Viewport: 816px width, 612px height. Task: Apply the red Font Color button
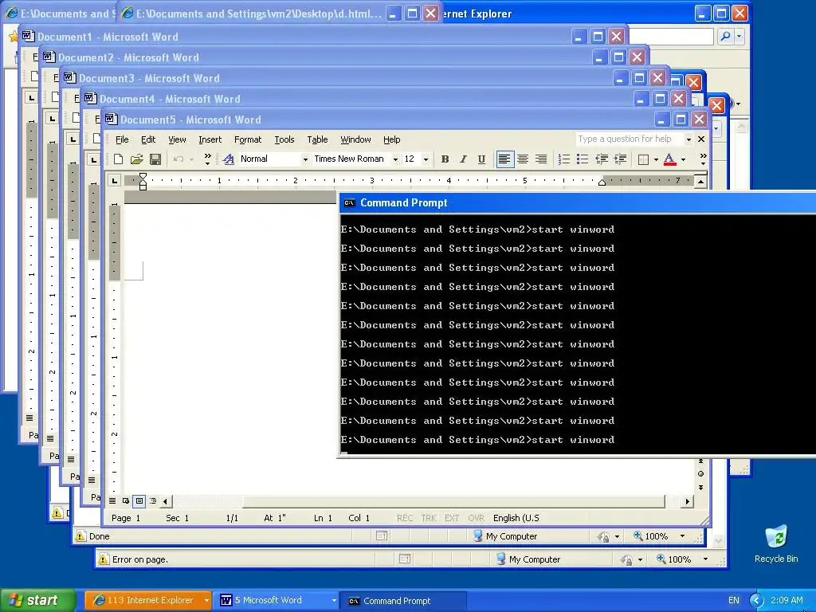tap(669, 159)
